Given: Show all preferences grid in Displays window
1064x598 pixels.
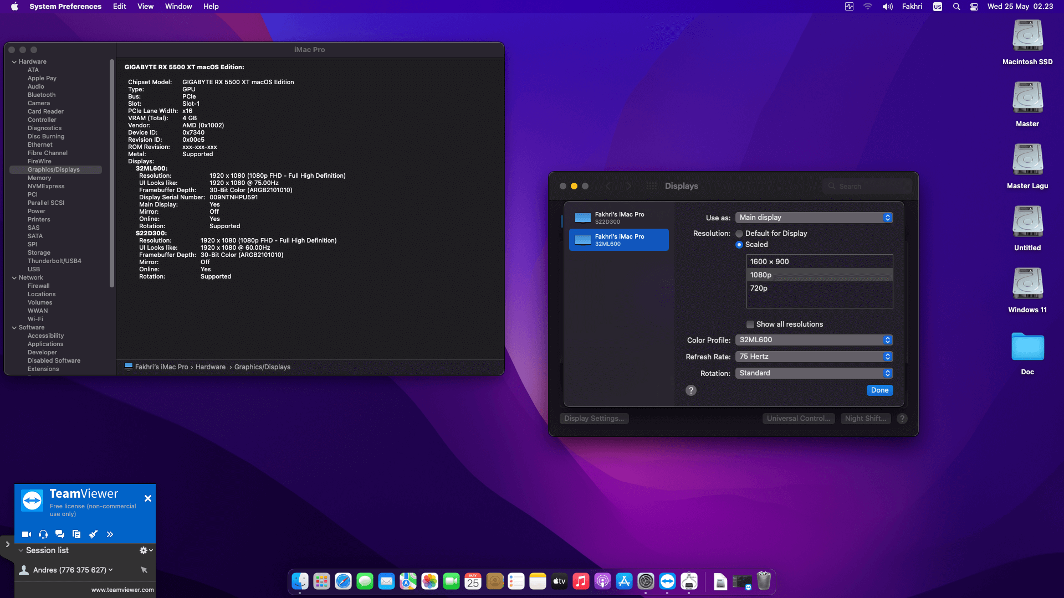Looking at the screenshot, I should point(652,186).
